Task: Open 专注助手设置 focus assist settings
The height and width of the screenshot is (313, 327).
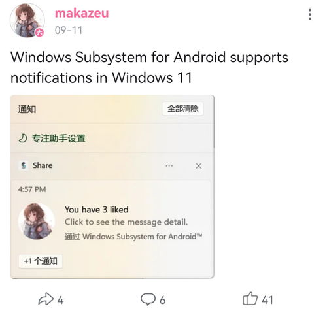Action: click(58, 139)
